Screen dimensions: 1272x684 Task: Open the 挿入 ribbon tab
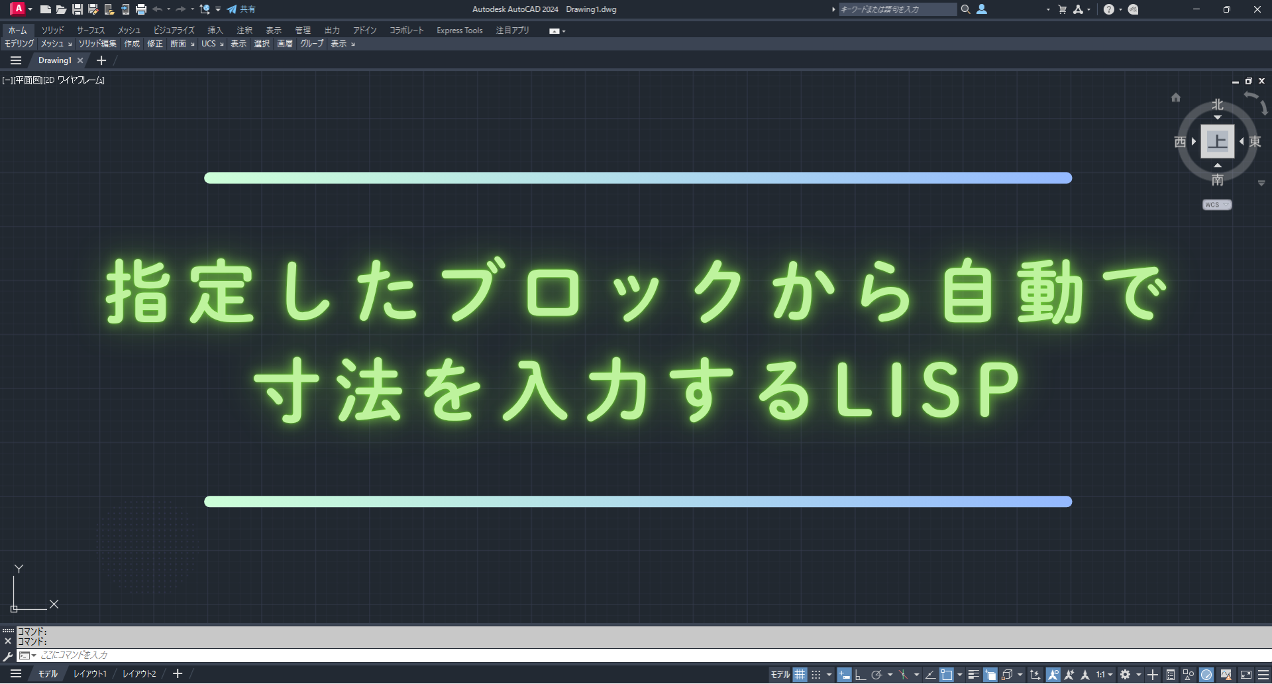(x=215, y=30)
